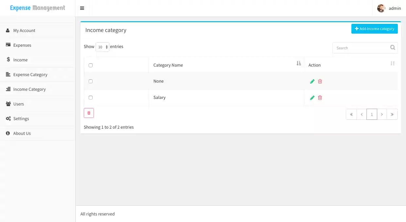The image size is (406, 222).
Task: Click the bulk delete trash button below the table
Action: click(x=89, y=113)
